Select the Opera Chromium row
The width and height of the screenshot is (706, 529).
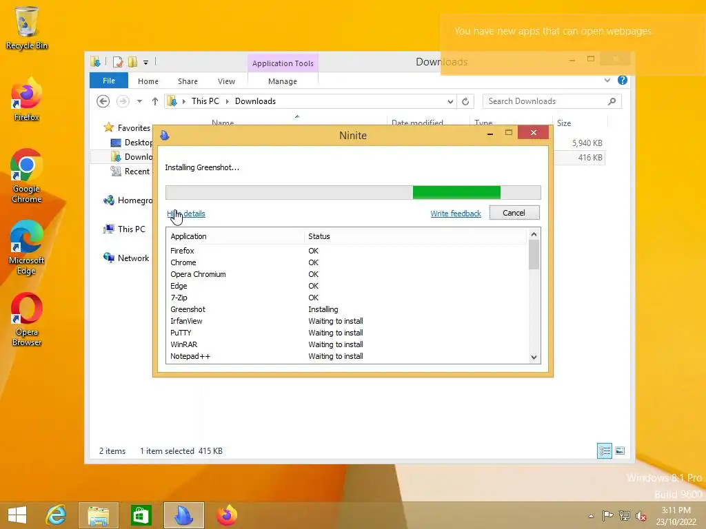(347, 274)
